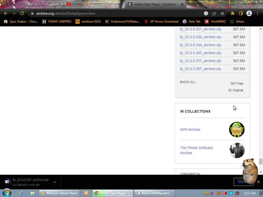This screenshot has height=197, width=263.
Task: Go back to the previous page
Action: point(6,13)
